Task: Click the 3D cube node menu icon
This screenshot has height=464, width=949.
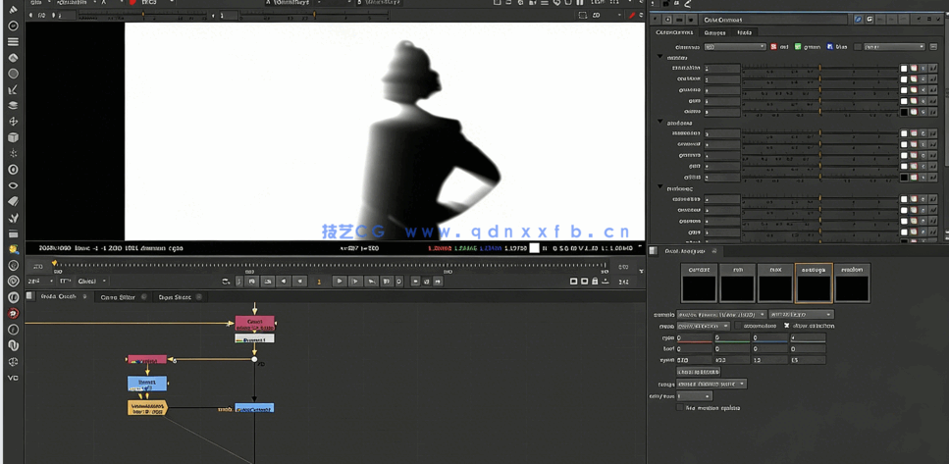Action: point(13,137)
